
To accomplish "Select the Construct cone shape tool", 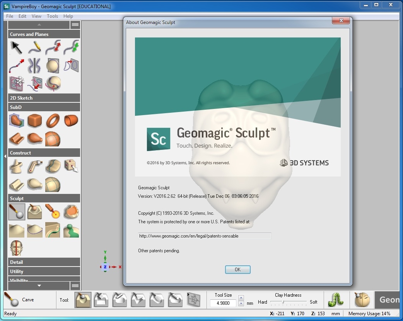I will (17, 166).
